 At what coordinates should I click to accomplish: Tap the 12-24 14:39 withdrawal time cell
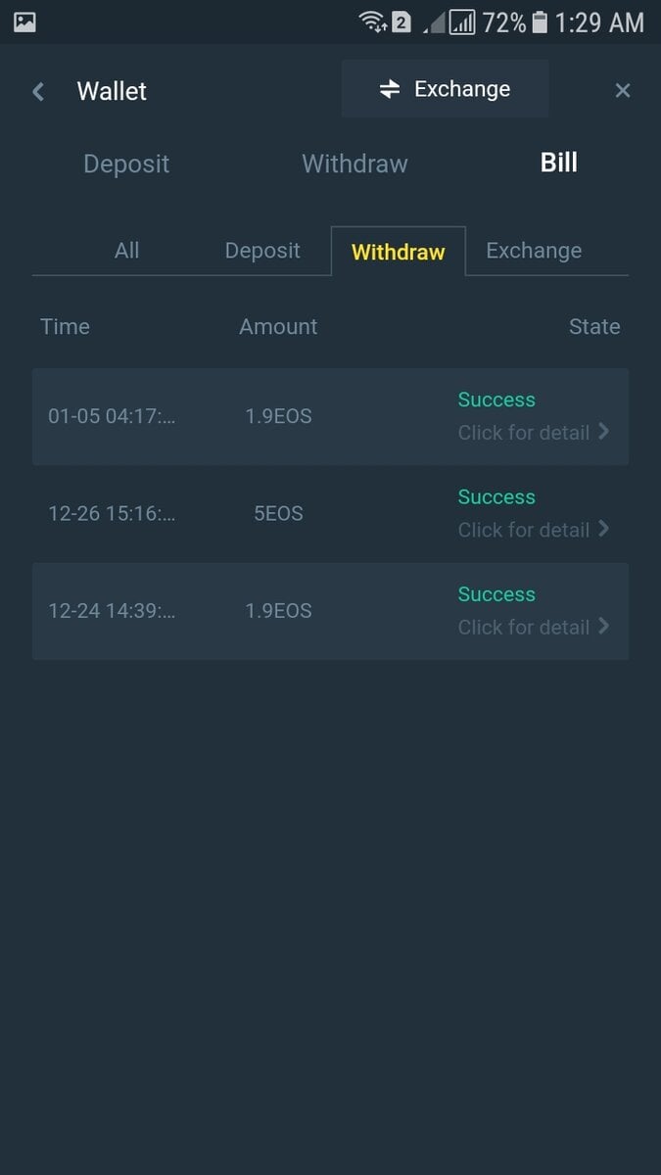pyautogui.click(x=112, y=611)
